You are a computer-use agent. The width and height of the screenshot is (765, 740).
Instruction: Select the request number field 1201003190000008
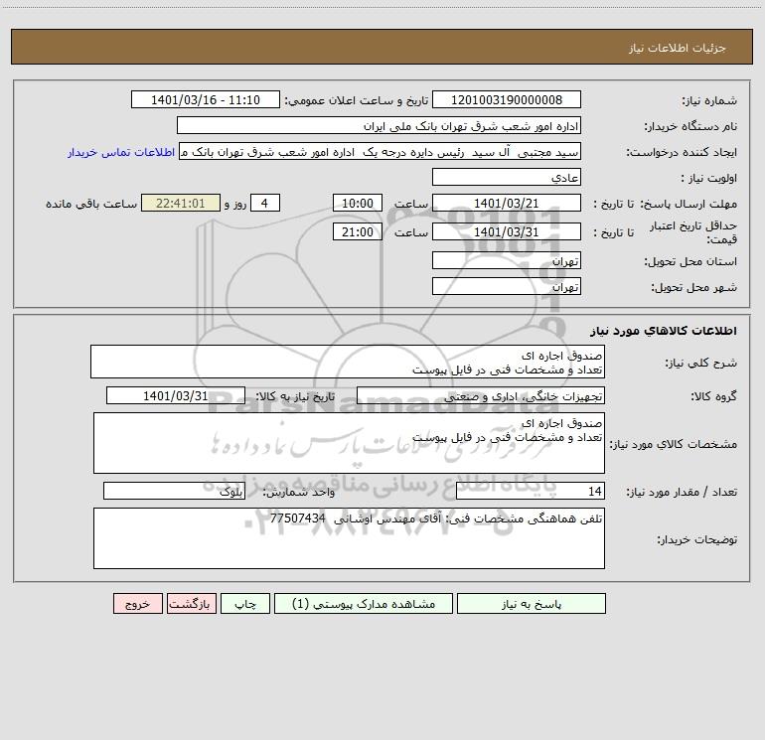point(507,99)
